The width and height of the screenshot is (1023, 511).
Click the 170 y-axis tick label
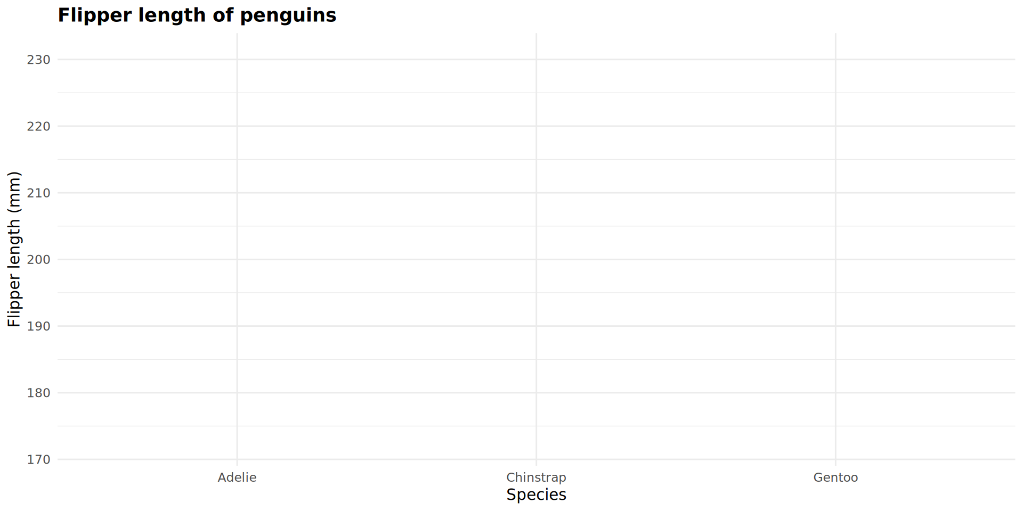pos(39,459)
